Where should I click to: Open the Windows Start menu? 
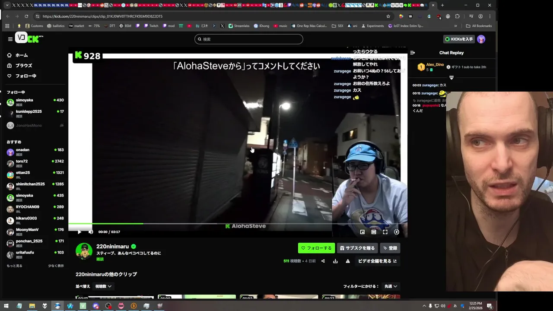coord(6,306)
